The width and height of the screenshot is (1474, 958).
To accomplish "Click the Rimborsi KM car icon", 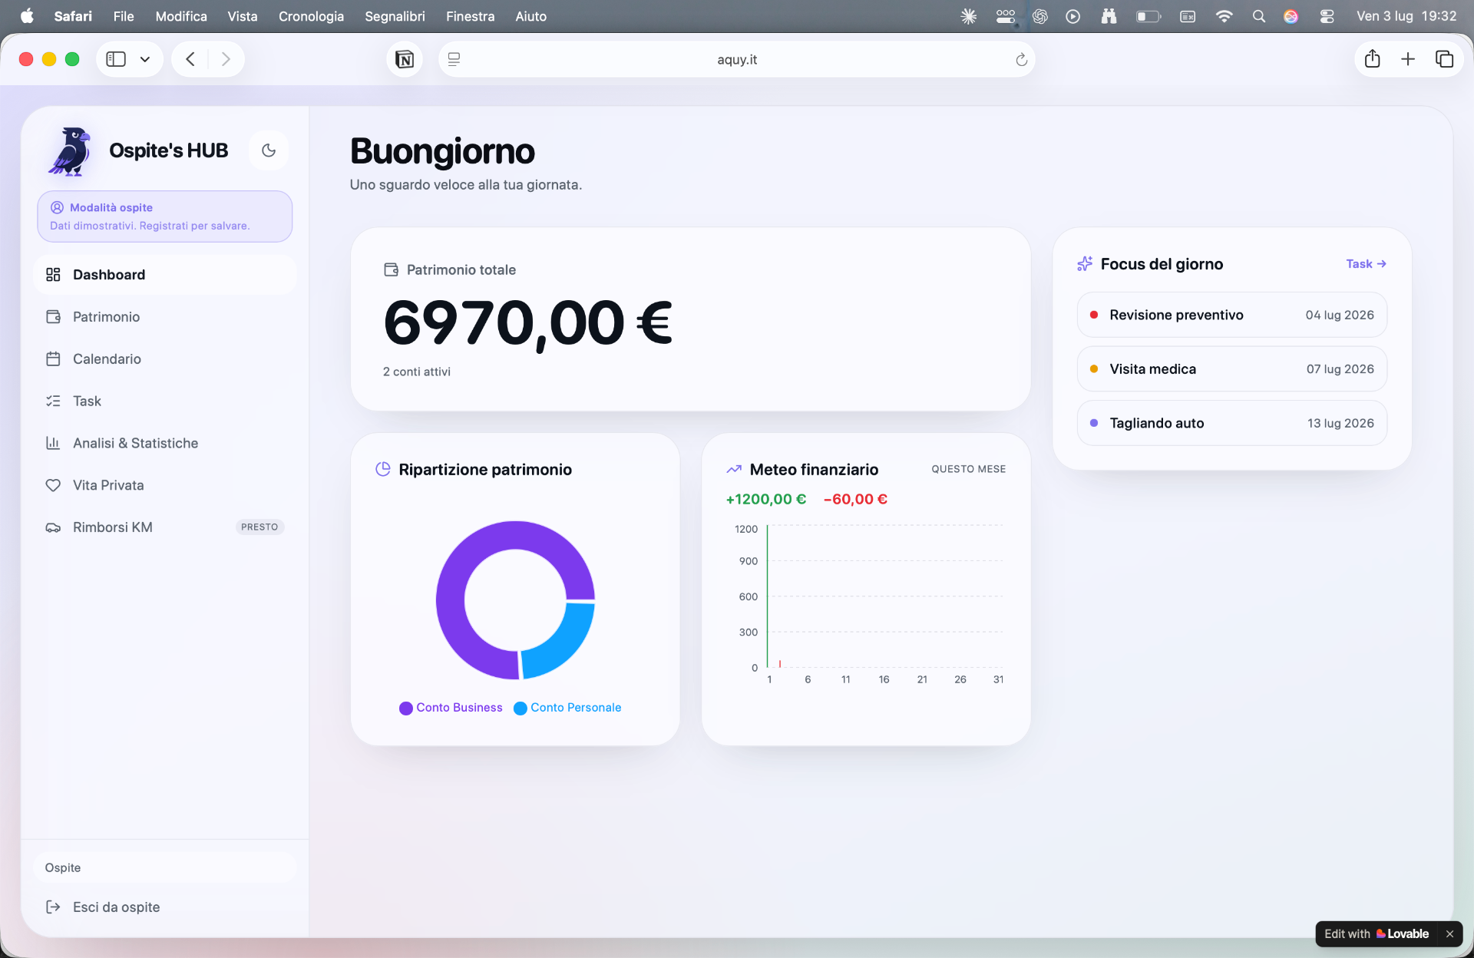I will pyautogui.click(x=53, y=527).
